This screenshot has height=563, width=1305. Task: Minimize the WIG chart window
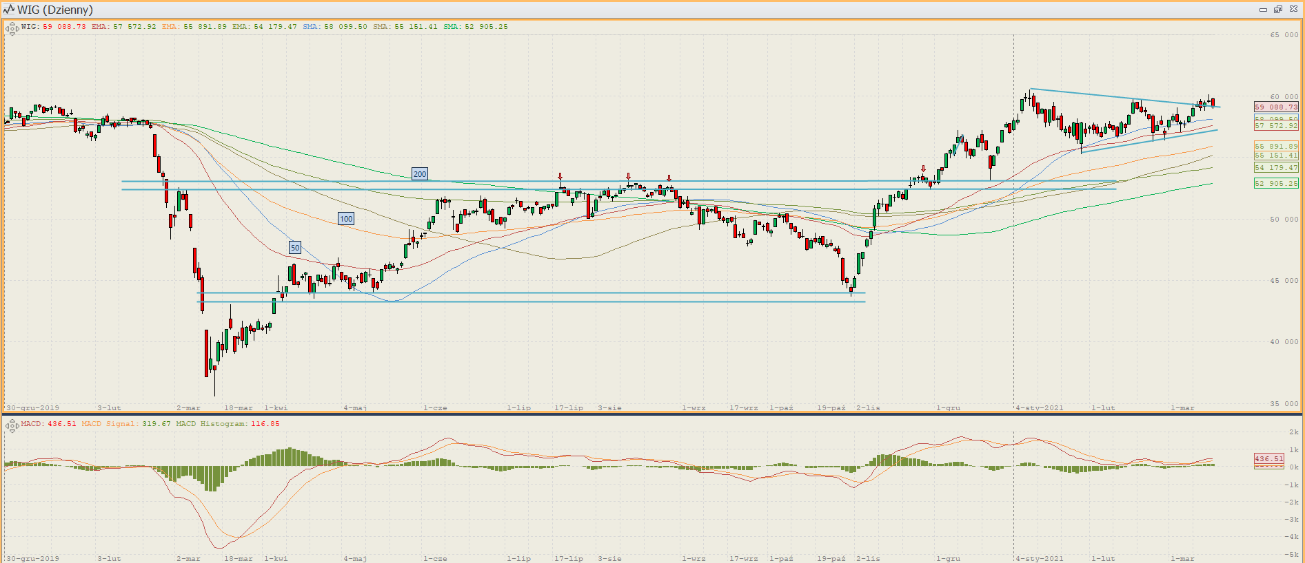tap(1263, 10)
